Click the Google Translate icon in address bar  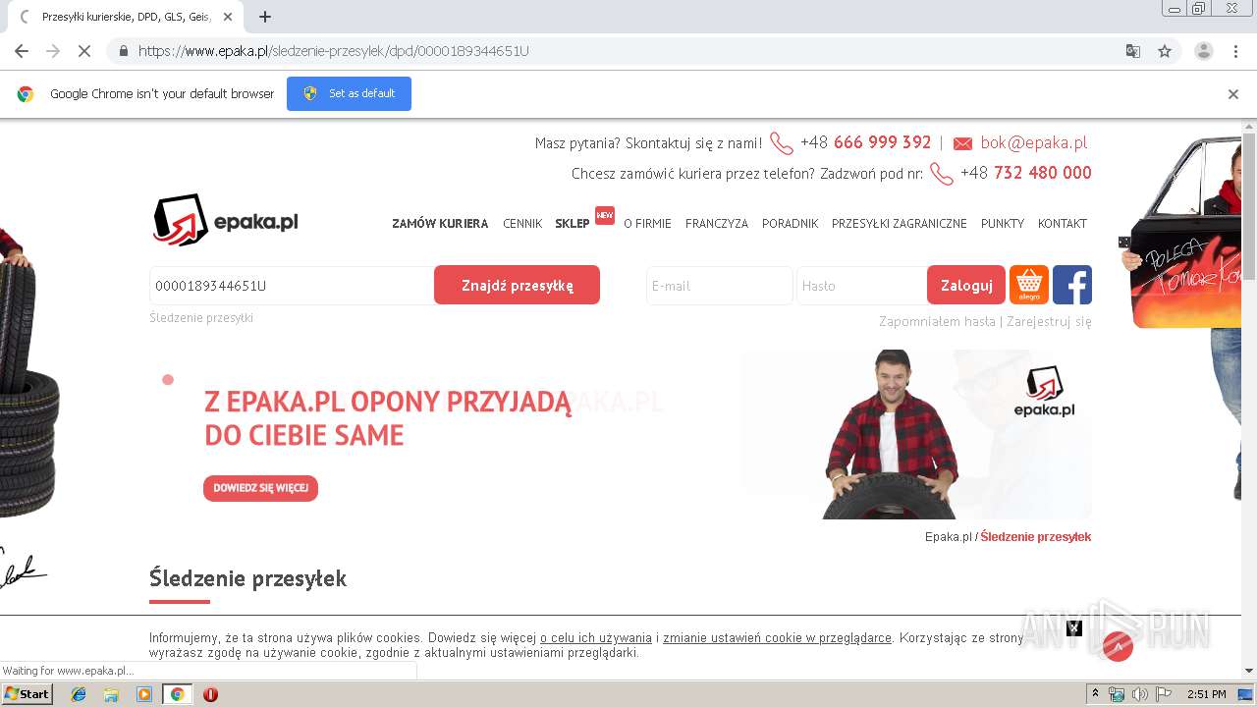[1132, 51]
